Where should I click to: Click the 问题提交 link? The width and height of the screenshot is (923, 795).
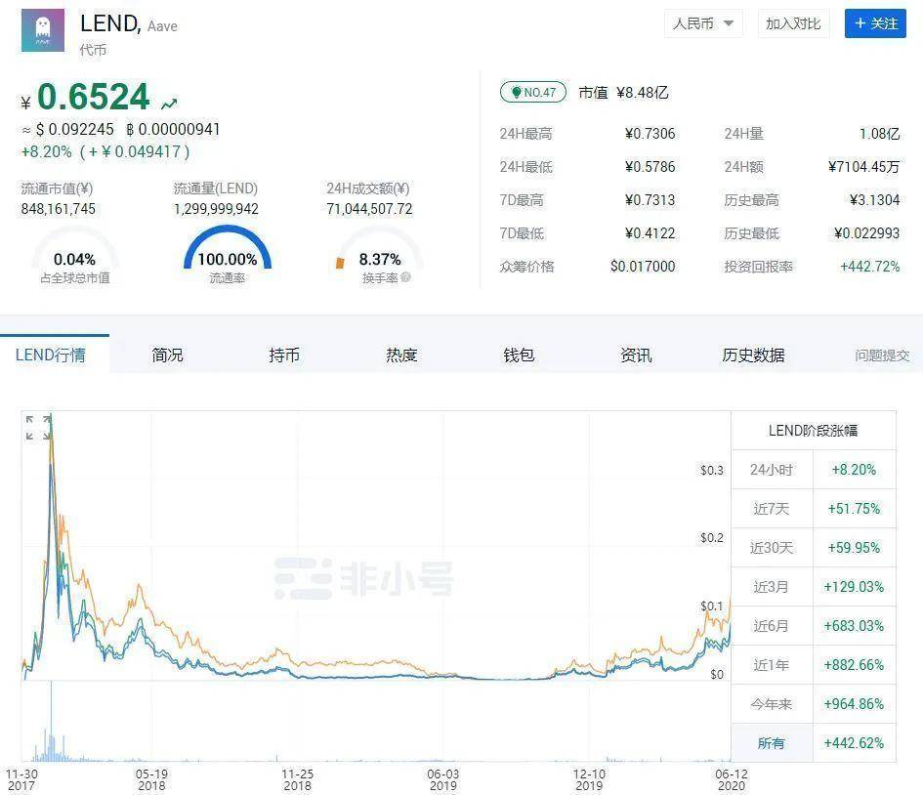882,356
